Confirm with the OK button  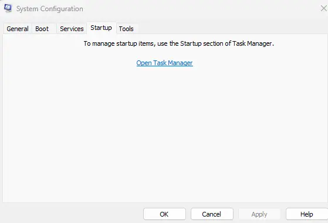tap(164, 214)
